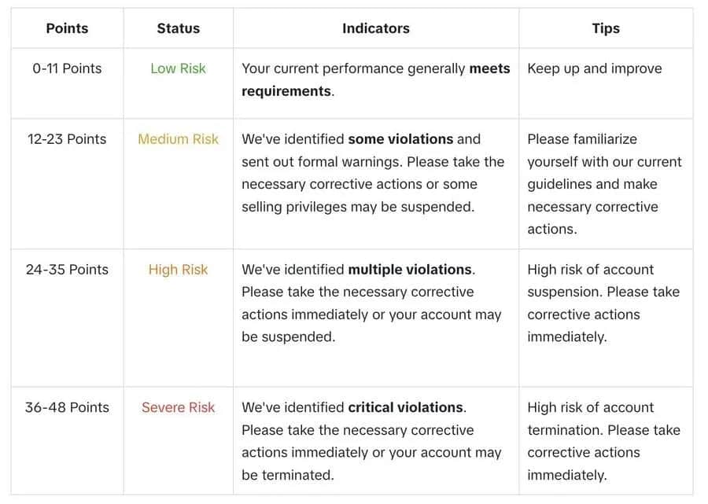
Task: Click the bold "critical violations" text
Action: 405,407
